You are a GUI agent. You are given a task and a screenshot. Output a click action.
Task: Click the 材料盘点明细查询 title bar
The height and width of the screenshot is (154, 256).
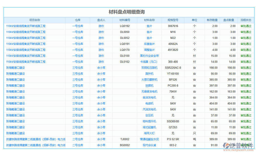128,12
